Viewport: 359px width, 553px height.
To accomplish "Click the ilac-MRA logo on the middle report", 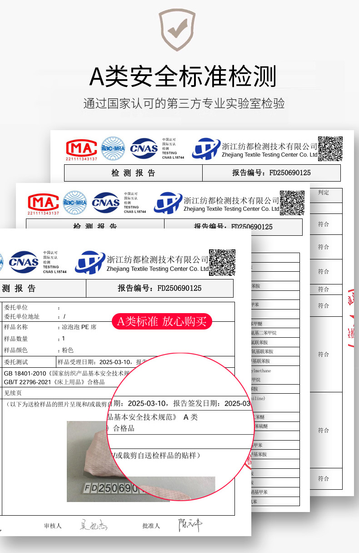I will click(75, 203).
